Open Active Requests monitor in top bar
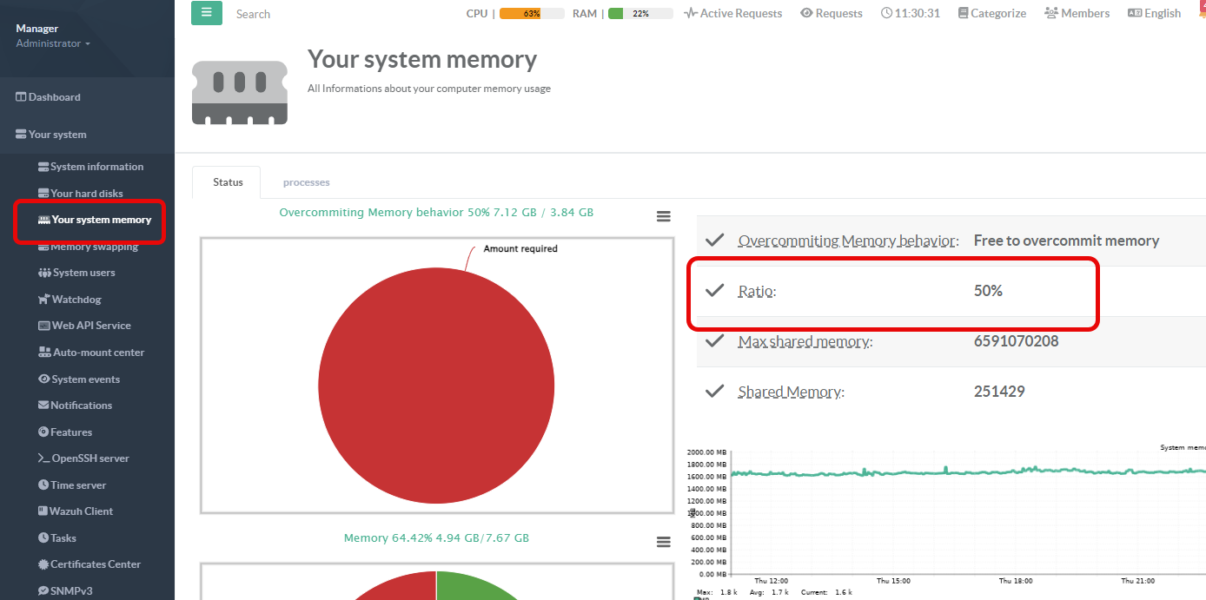Viewport: 1206px width, 600px height. (732, 13)
